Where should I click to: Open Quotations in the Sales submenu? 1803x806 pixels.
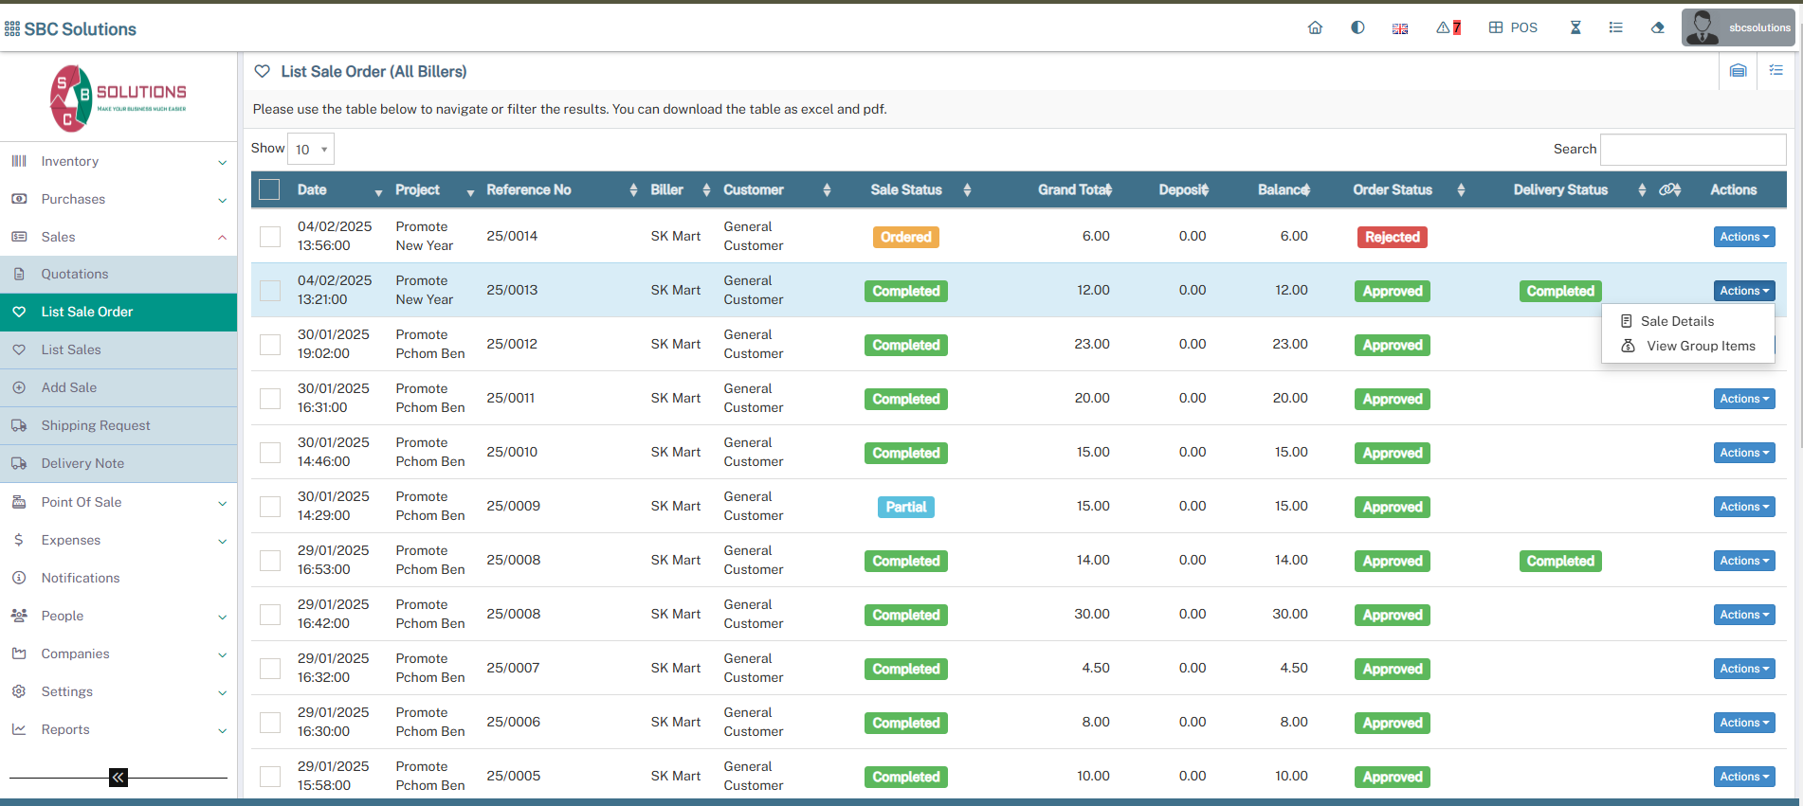75,274
